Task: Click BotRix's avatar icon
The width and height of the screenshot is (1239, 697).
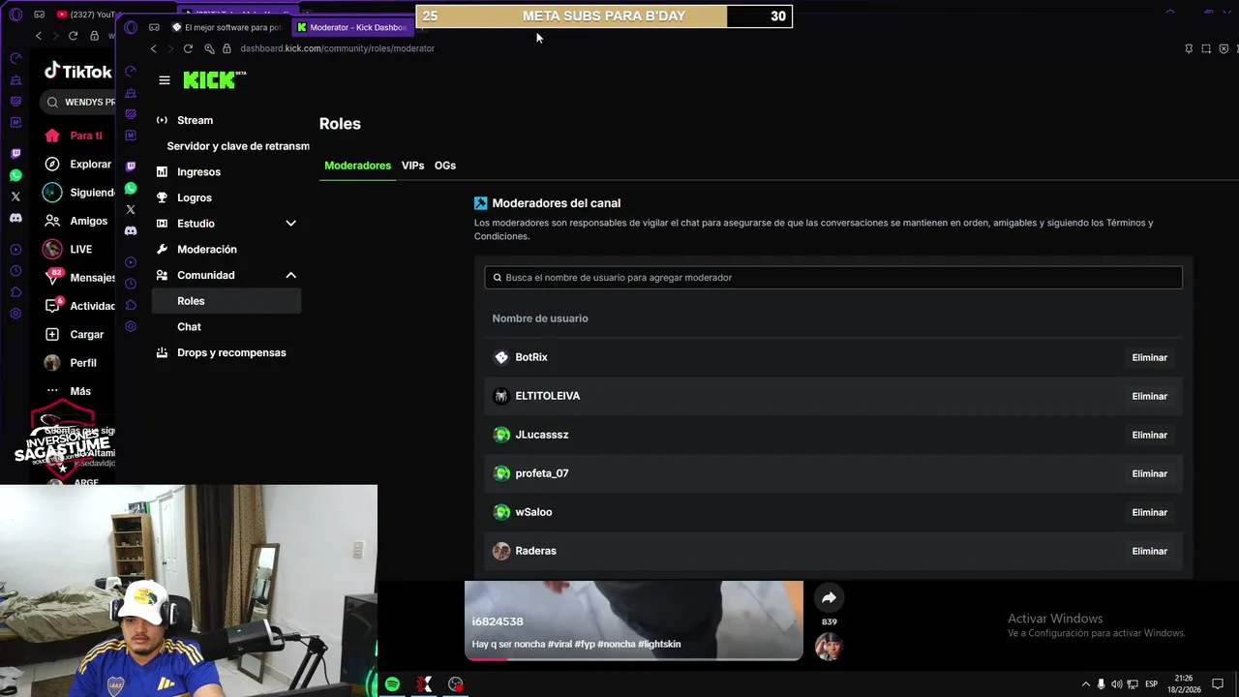Action: point(501,357)
